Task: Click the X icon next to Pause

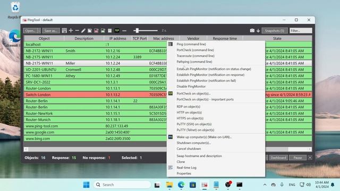Action: (x=310, y=158)
